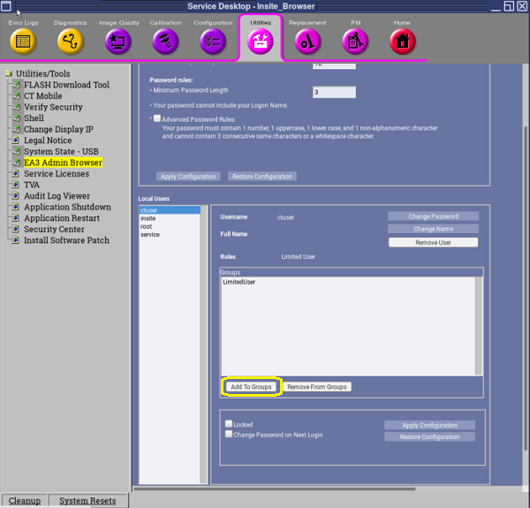
Task: Go to the Home icon
Action: pos(402,41)
